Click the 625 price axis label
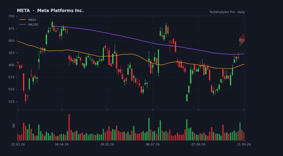 pos(11,53)
